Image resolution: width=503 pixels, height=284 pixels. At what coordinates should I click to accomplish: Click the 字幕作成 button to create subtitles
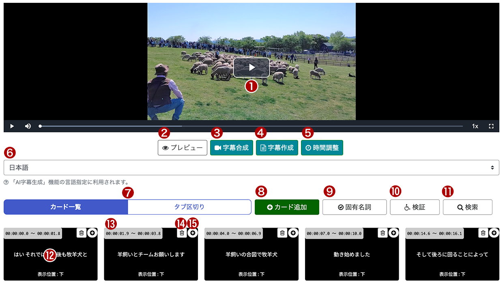(x=277, y=148)
